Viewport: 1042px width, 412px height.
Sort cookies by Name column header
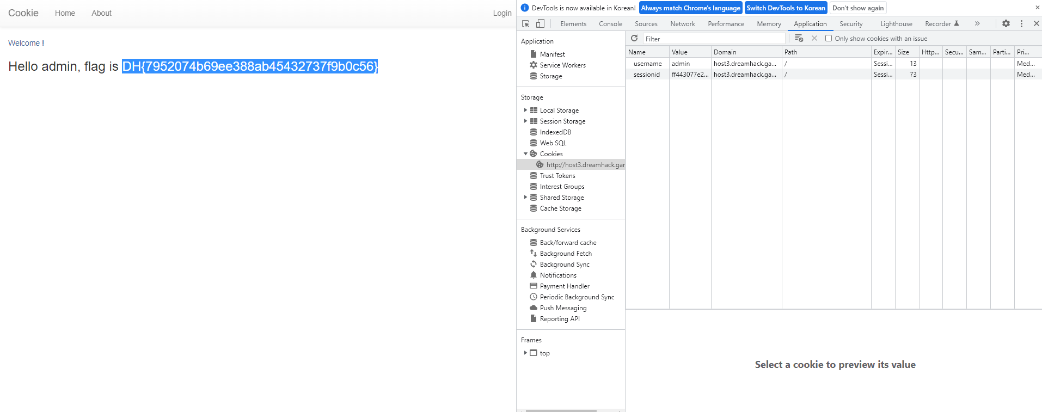(x=647, y=52)
